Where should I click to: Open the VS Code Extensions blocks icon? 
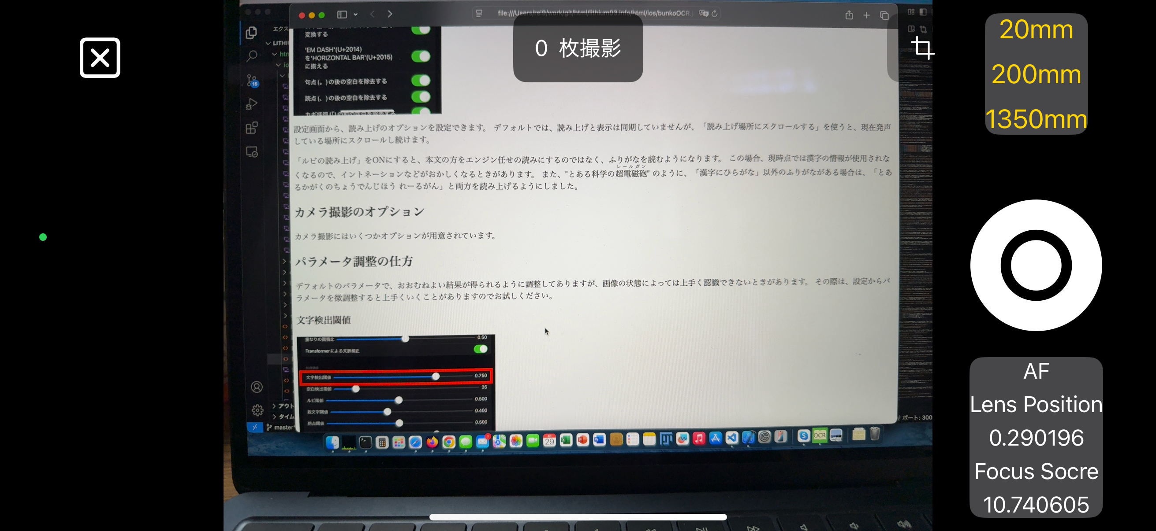coord(252,128)
